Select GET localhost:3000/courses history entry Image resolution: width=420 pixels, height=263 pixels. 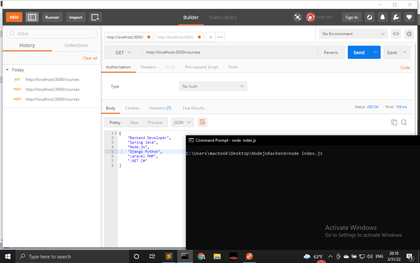click(x=52, y=79)
